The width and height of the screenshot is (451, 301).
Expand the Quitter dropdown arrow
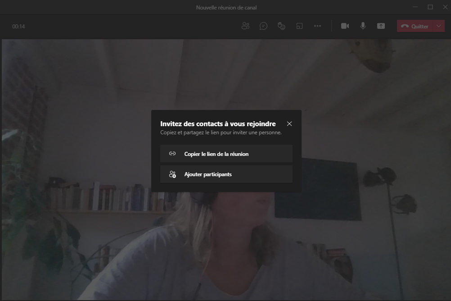pyautogui.click(x=439, y=26)
